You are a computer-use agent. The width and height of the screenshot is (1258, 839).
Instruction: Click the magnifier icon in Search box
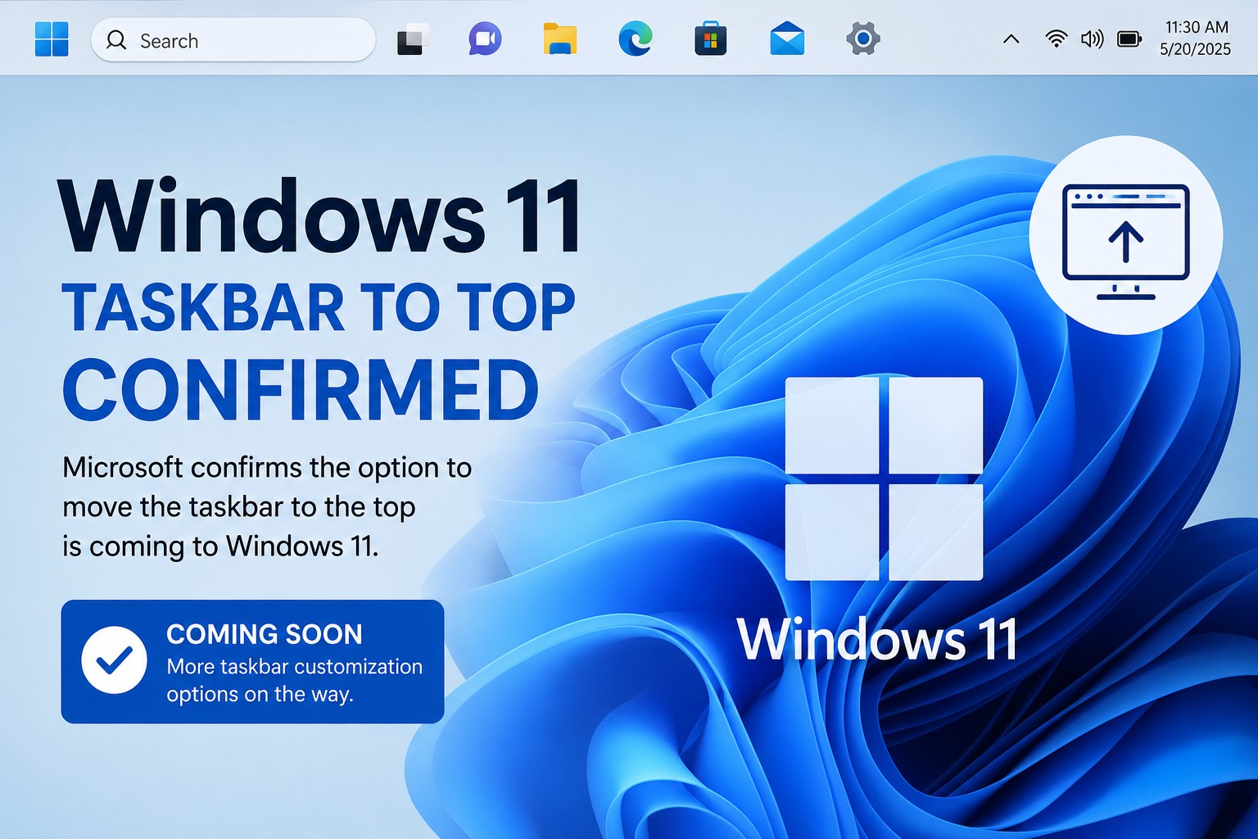(x=116, y=40)
